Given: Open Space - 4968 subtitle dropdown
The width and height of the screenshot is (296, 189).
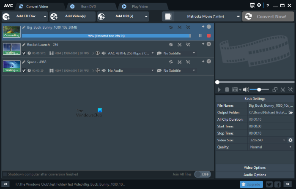Looking at the screenshot, I should pyautogui.click(x=194, y=70).
